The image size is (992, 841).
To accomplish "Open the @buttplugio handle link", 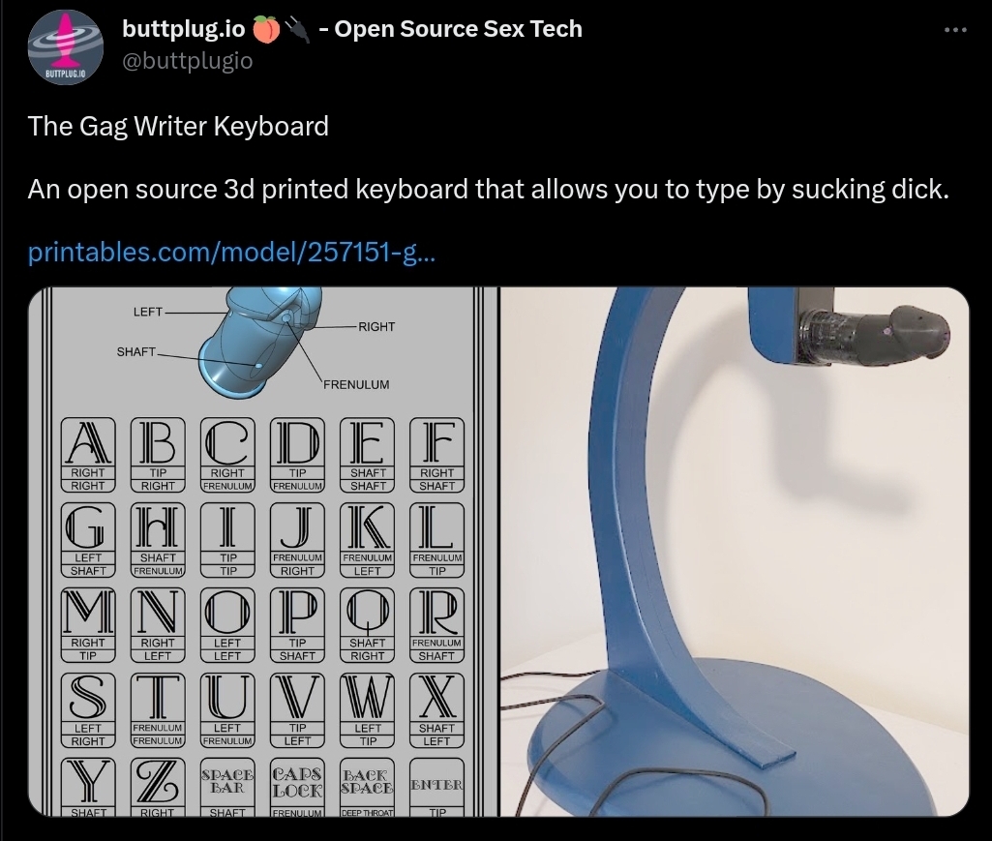I will pyautogui.click(x=187, y=61).
